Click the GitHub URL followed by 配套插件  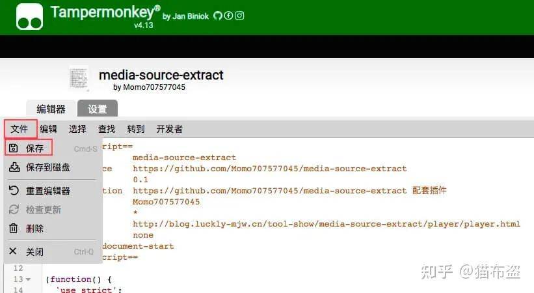pos(270,191)
